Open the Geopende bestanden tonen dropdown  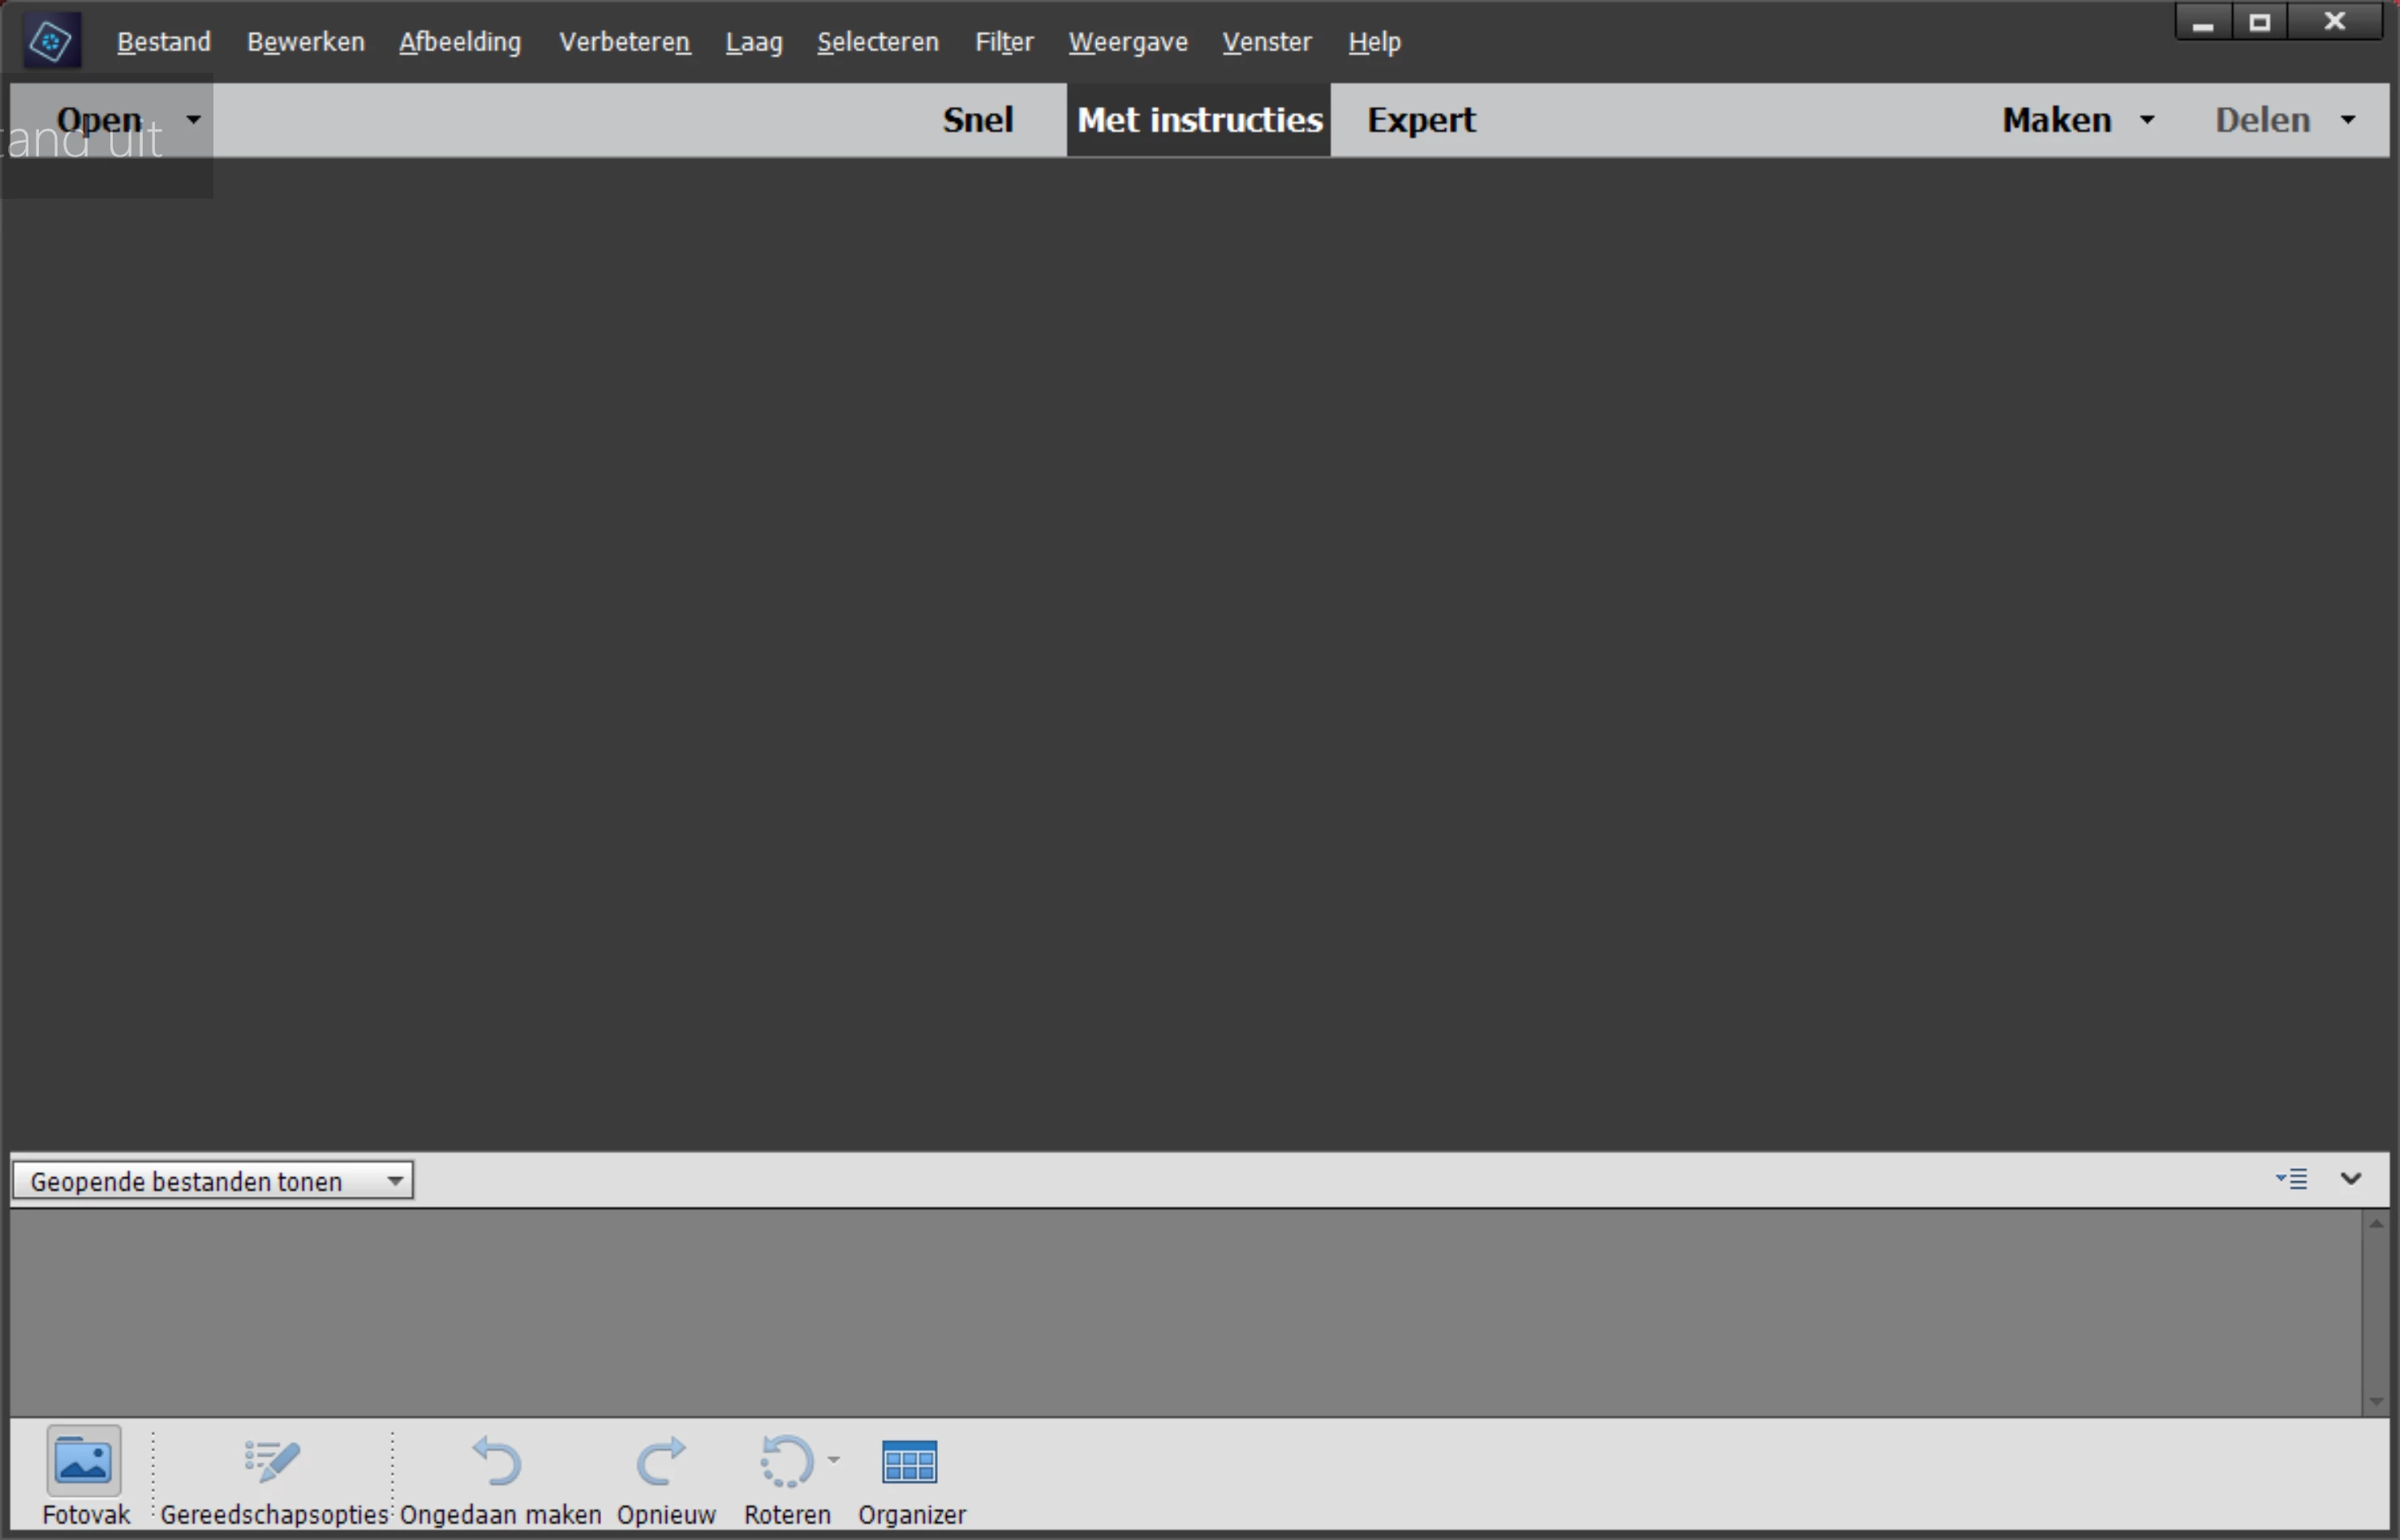213,1181
